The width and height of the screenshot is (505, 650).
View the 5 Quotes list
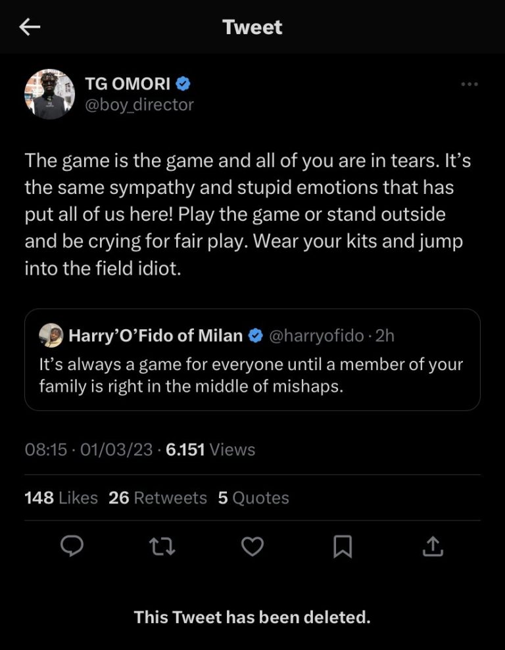tap(253, 498)
